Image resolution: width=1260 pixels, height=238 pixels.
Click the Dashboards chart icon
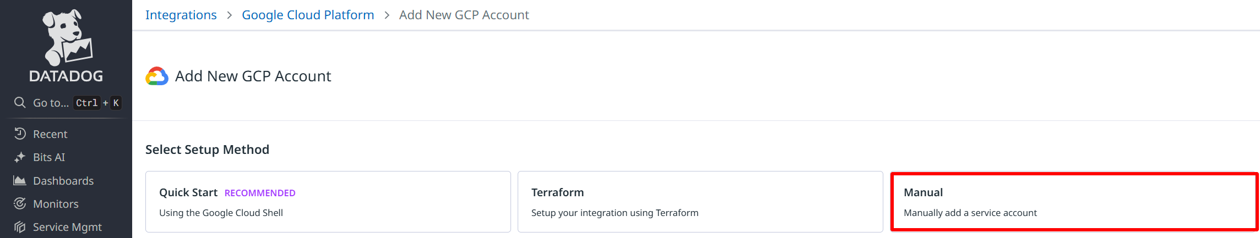click(20, 180)
